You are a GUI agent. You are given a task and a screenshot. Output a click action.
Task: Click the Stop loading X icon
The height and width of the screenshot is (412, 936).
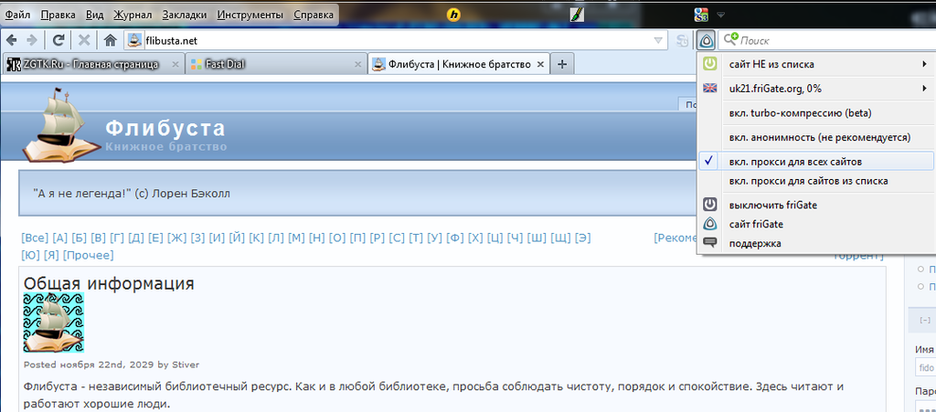(84, 40)
